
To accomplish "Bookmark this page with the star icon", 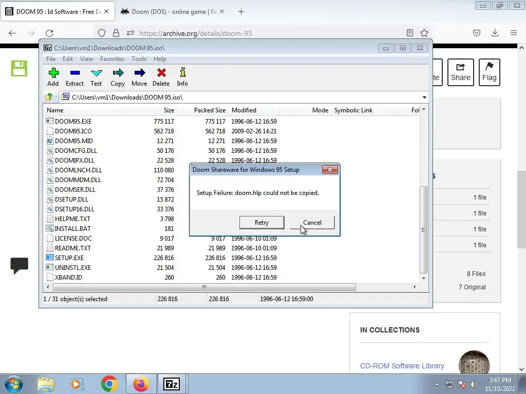I will click(x=424, y=33).
